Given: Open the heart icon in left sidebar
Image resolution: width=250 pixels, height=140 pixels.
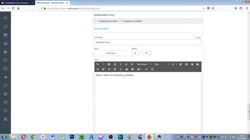Looking at the screenshot, I should click(x=5, y=110).
